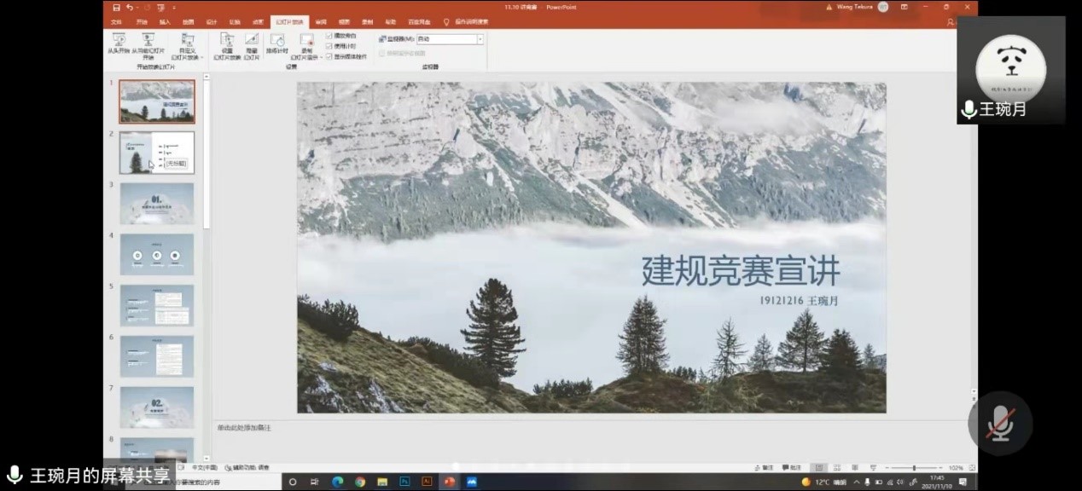Start slideshow from current slide
This screenshot has width=1082, height=491.
point(148,40)
